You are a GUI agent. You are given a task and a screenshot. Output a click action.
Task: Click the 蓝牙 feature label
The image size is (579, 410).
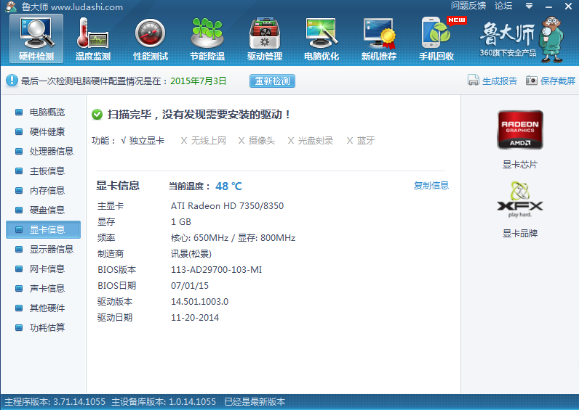tap(366, 140)
